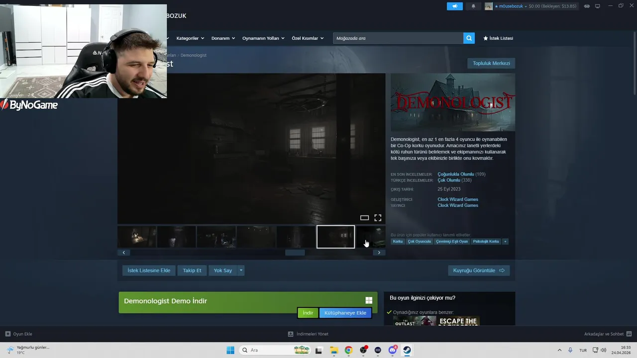Click the Demonologist header capsule image
The width and height of the screenshot is (637, 358).
(x=453, y=102)
